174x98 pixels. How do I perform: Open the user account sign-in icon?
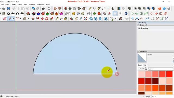click(112, 19)
